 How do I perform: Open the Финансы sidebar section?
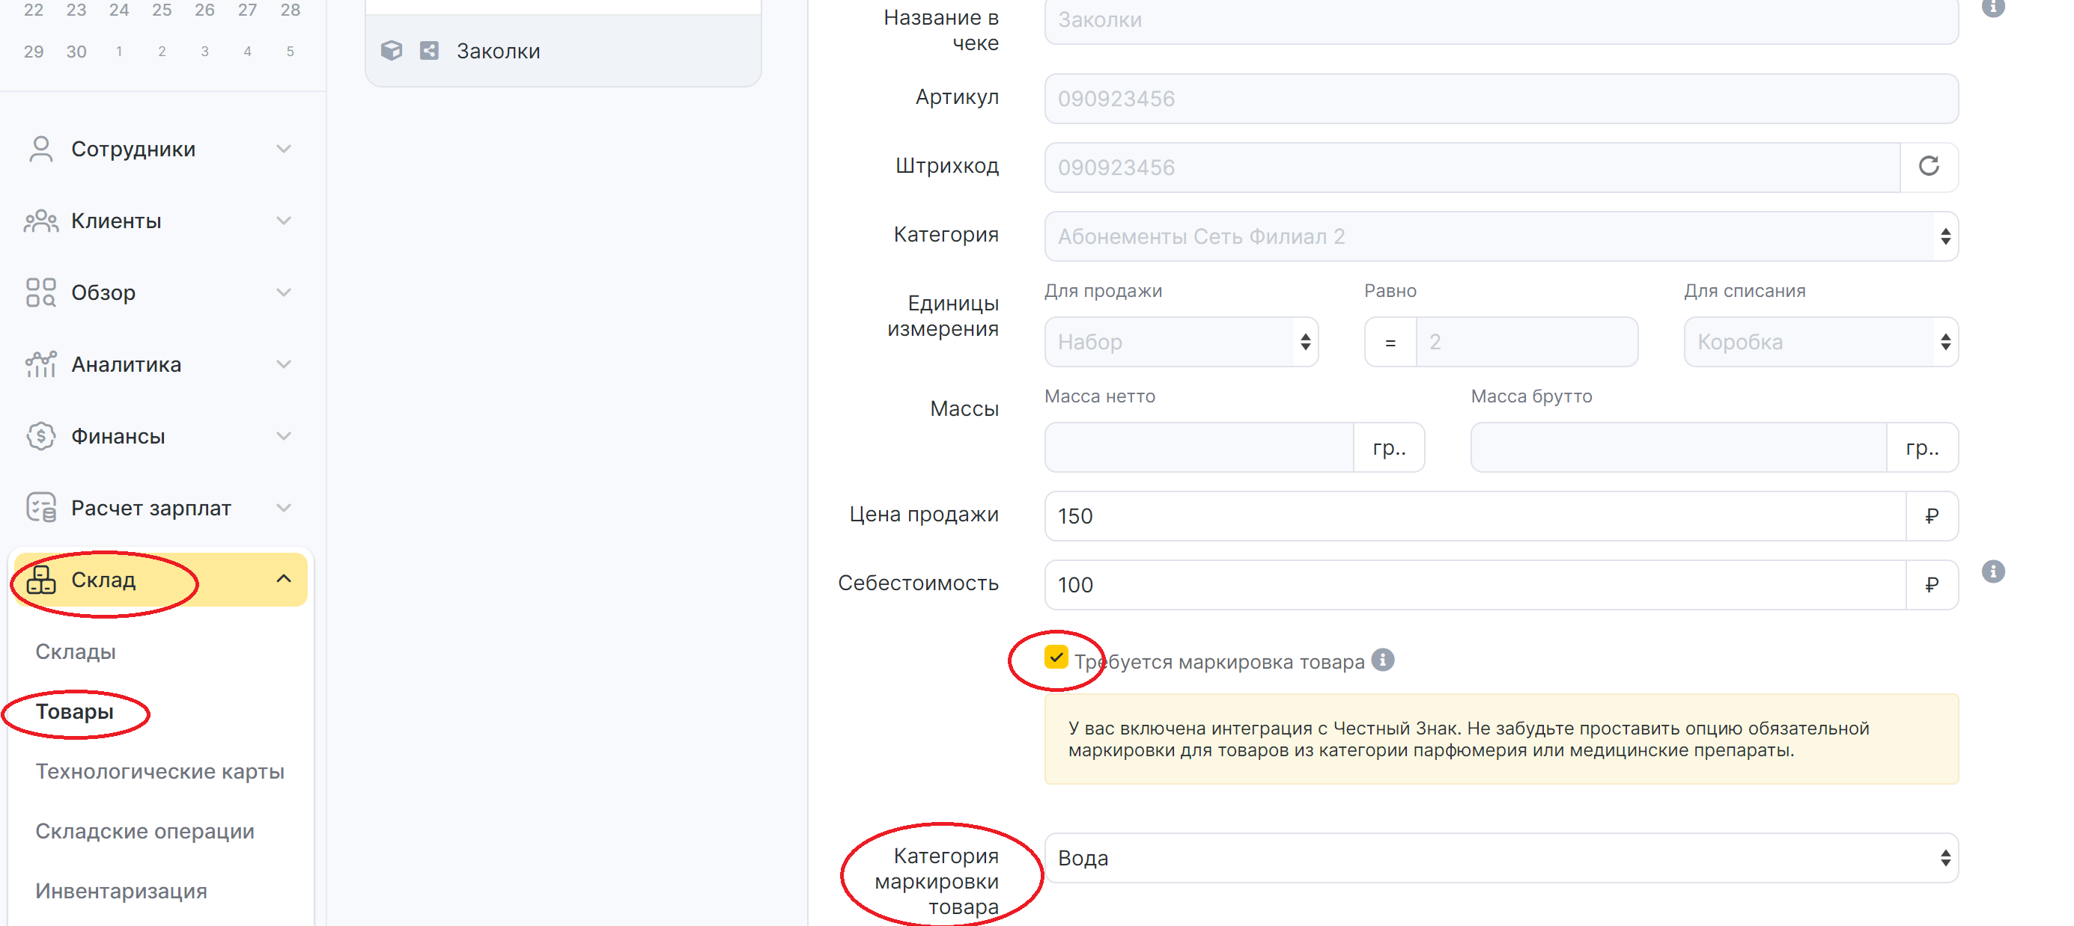click(159, 435)
